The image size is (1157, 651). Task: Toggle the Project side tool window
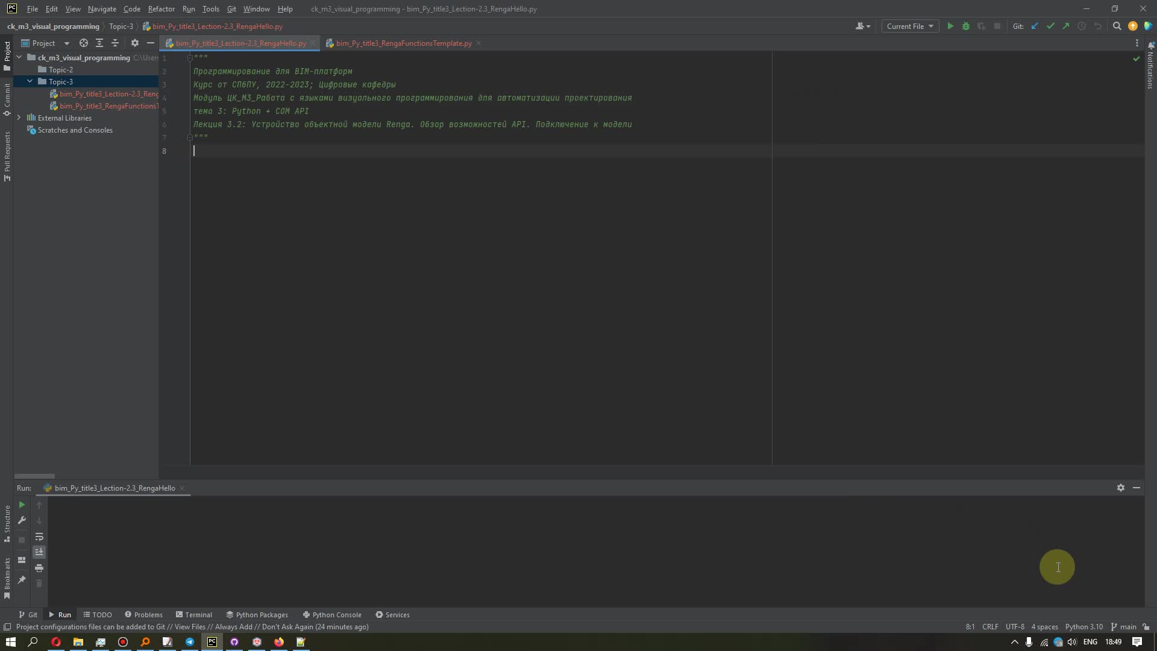pos(7,55)
